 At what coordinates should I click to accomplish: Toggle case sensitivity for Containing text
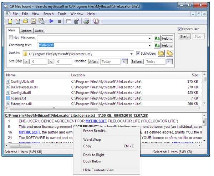157,45
